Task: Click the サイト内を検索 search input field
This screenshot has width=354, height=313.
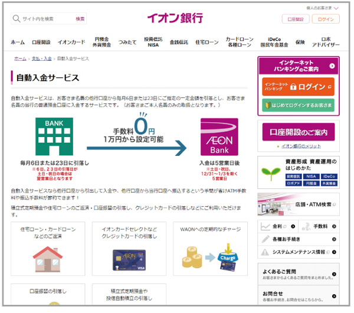Action: point(47,19)
